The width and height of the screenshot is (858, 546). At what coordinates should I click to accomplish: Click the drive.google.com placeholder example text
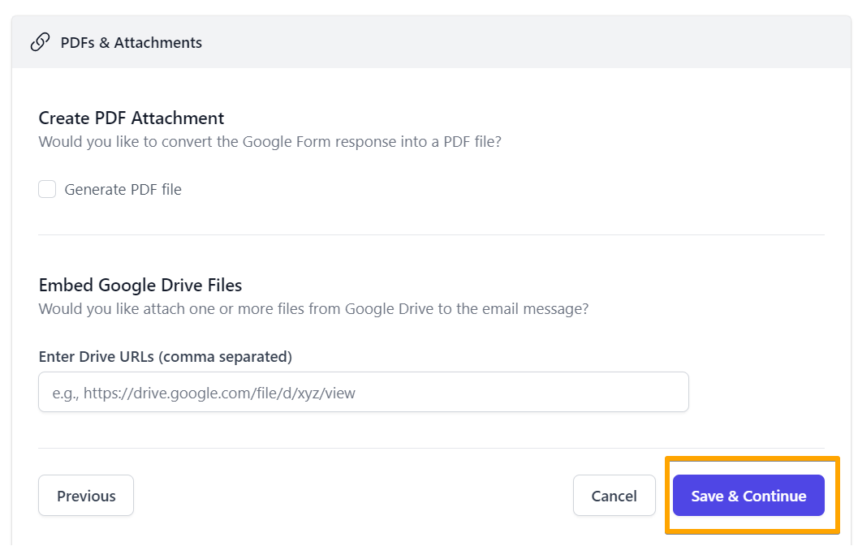click(204, 393)
